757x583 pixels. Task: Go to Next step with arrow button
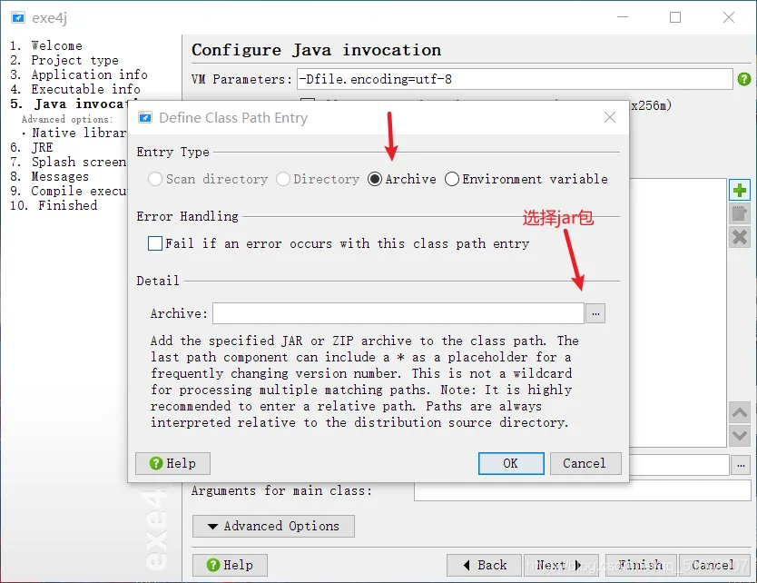tap(561, 565)
